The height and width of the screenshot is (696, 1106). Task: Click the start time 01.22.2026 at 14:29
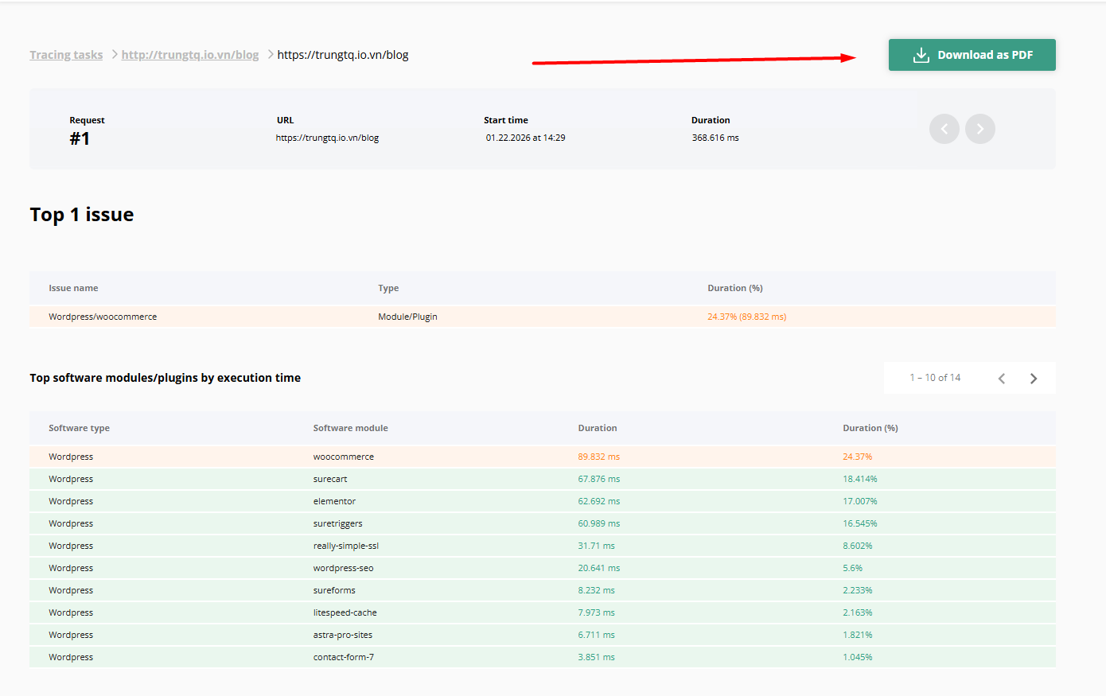(x=526, y=138)
